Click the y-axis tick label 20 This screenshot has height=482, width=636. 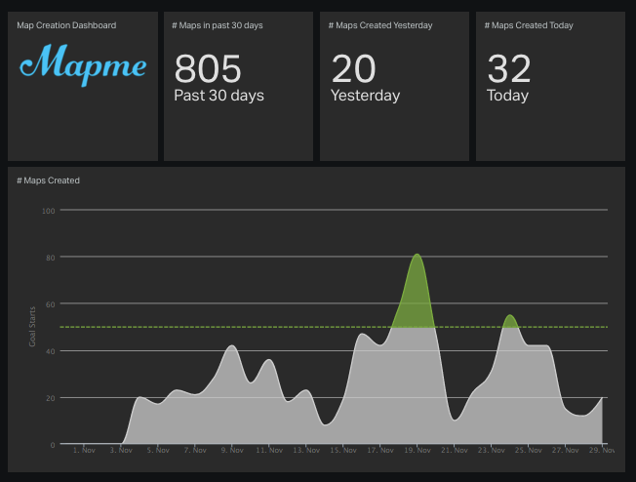(51, 398)
